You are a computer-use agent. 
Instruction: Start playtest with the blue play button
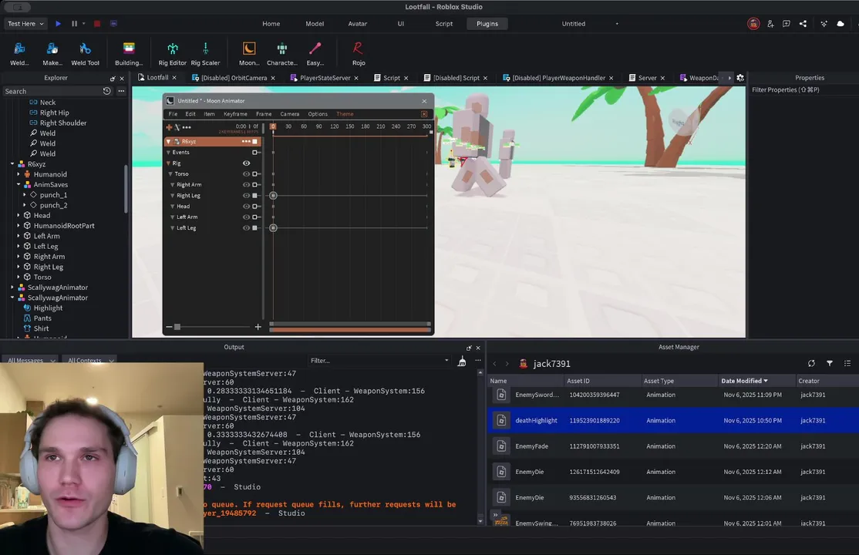[58, 24]
